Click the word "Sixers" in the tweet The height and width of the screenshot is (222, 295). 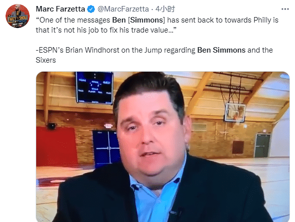pyautogui.click(x=46, y=60)
